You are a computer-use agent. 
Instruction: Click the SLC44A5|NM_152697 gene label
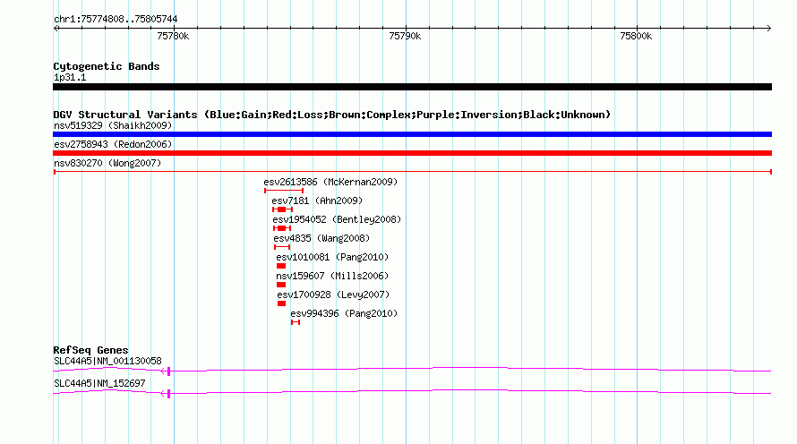[99, 383]
